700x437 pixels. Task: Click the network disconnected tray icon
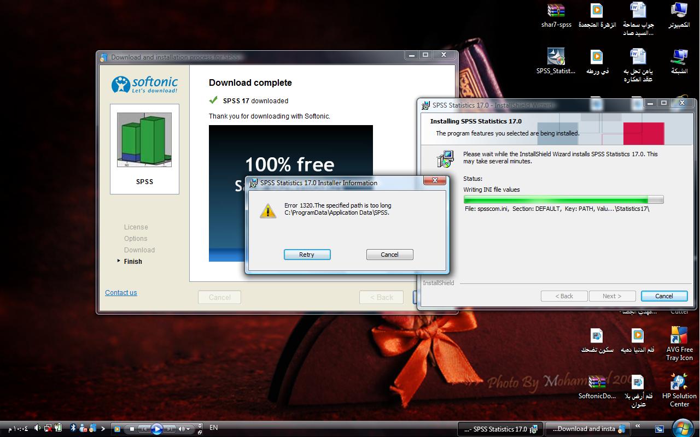pyautogui.click(x=48, y=428)
